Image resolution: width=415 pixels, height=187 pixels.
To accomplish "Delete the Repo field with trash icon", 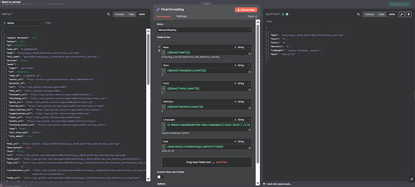I will 159,51.
